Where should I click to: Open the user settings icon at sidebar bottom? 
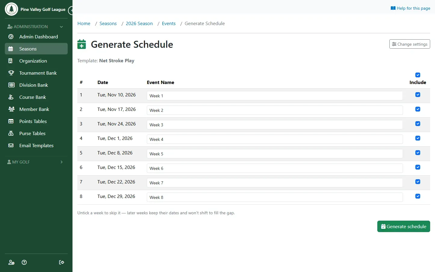tap(11, 262)
